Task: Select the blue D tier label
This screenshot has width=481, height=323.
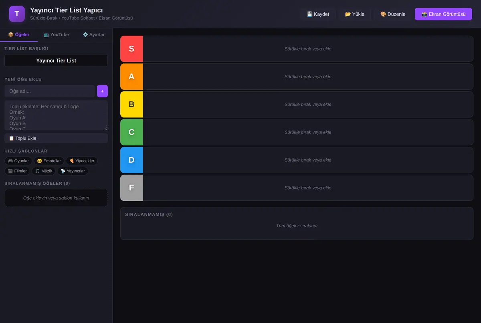Action: (131, 160)
